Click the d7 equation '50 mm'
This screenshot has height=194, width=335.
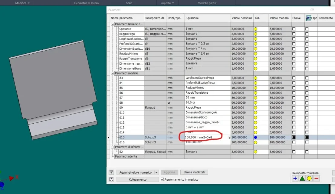190,98
